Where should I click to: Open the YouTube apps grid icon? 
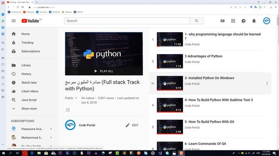(x=233, y=21)
